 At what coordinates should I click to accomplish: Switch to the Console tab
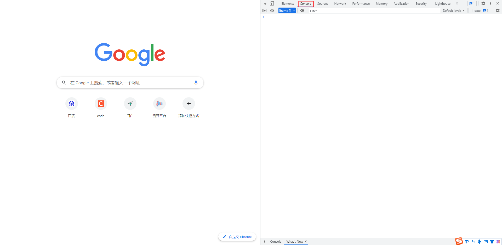306,4
